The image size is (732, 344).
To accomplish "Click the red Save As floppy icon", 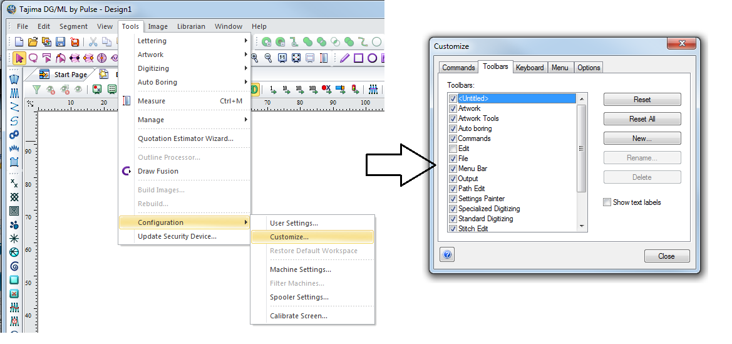I will [x=75, y=42].
